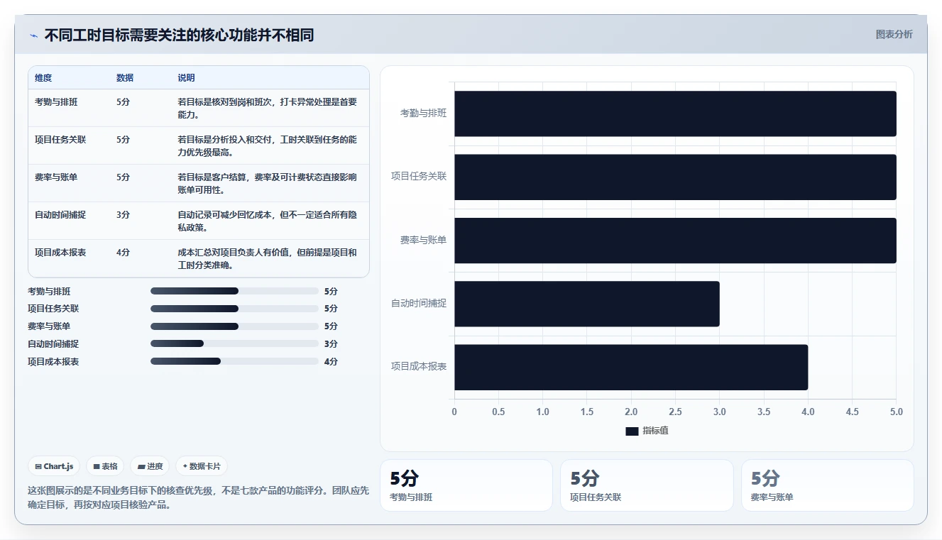The image size is (942, 540).
Task: Click the 项目成本报表 progress bar
Action: 234,361
